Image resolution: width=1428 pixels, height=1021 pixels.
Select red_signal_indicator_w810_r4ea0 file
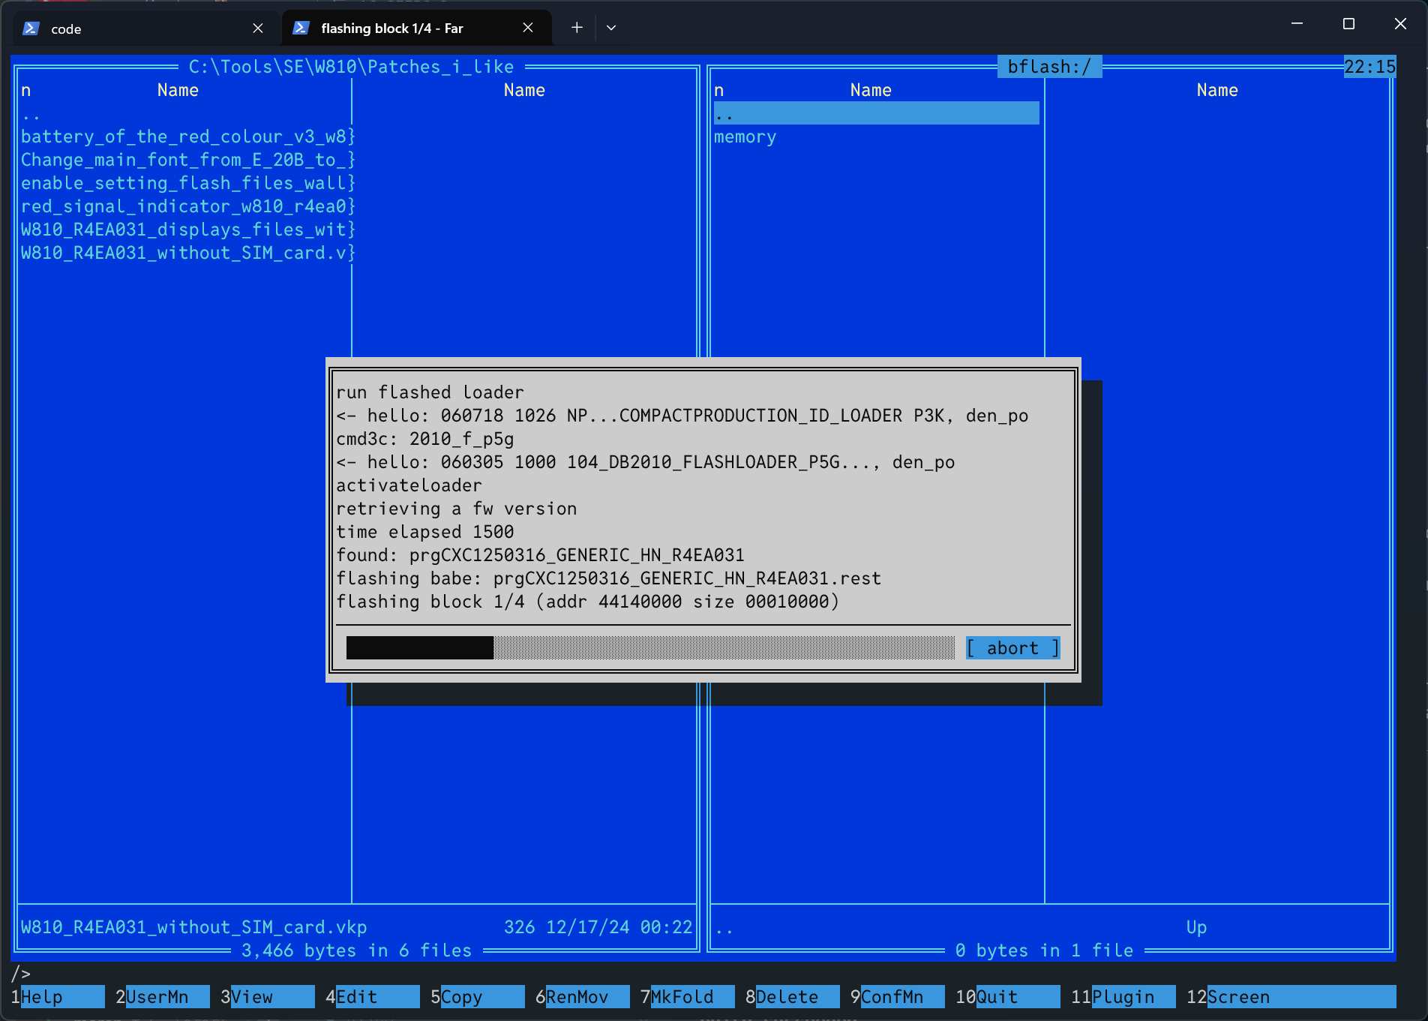tap(187, 206)
